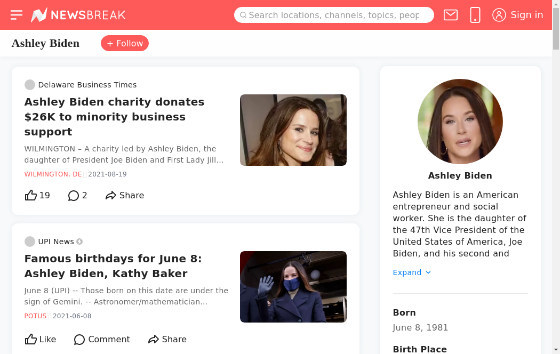Share the charity donation article
Viewport: 560px width, 354px height.
pyautogui.click(x=125, y=196)
